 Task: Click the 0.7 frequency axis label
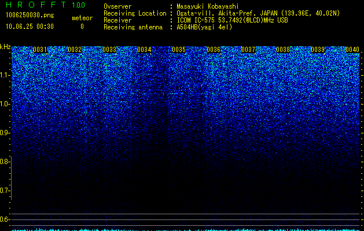(5, 191)
